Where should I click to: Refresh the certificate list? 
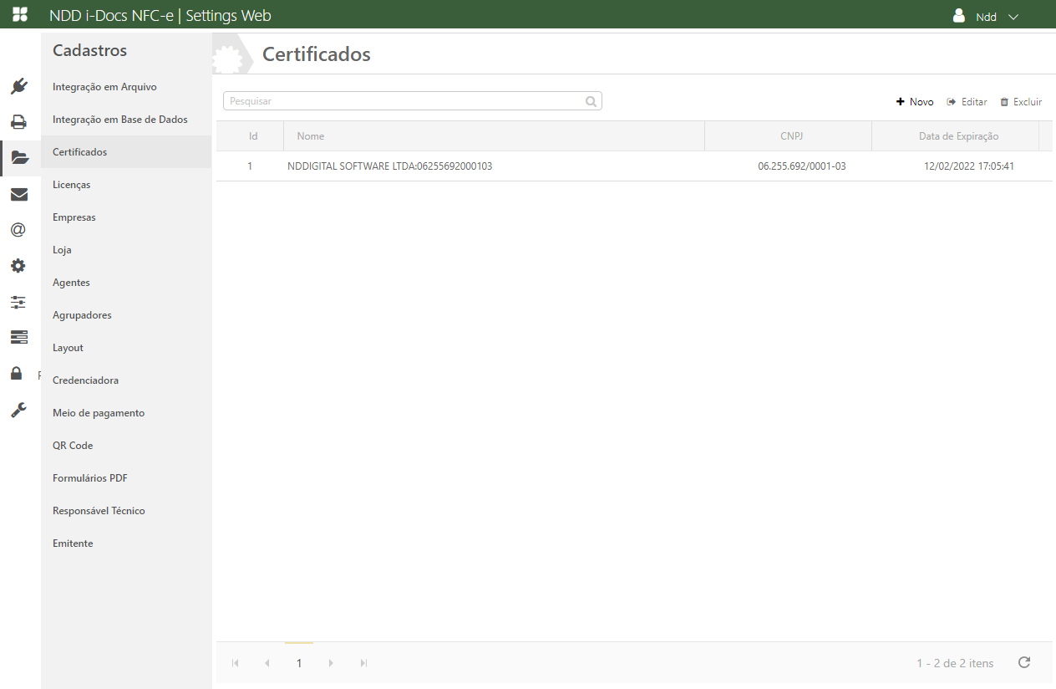(x=1024, y=662)
